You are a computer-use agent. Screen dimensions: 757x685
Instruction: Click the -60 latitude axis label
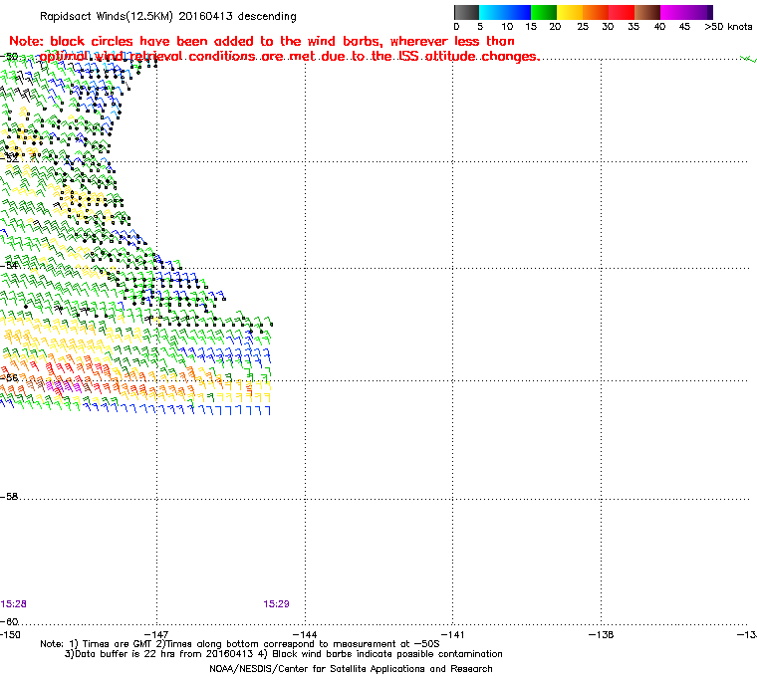click(9, 622)
